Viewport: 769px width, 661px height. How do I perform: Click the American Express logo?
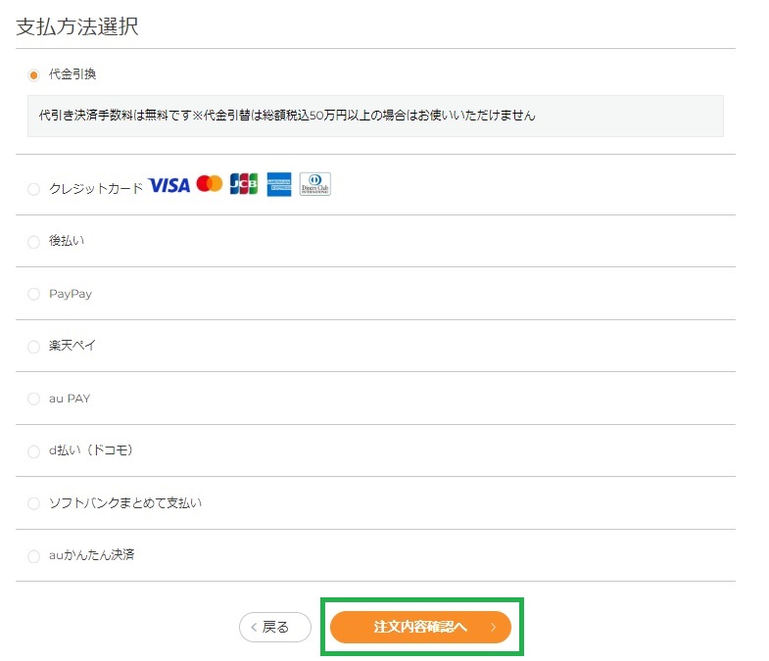coord(279,184)
